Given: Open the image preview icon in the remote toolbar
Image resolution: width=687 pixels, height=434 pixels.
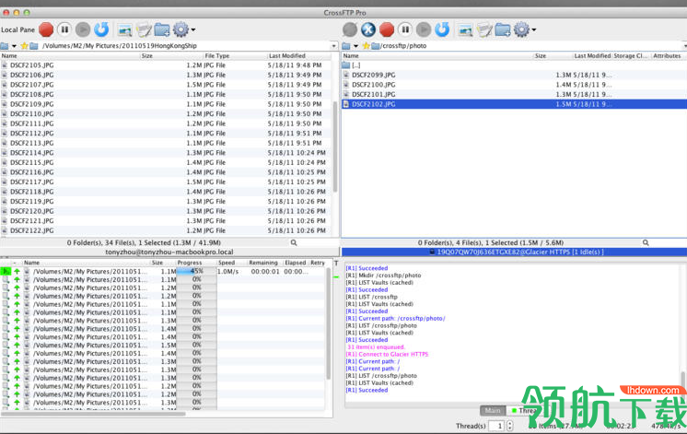Looking at the screenshot, I should 465,30.
